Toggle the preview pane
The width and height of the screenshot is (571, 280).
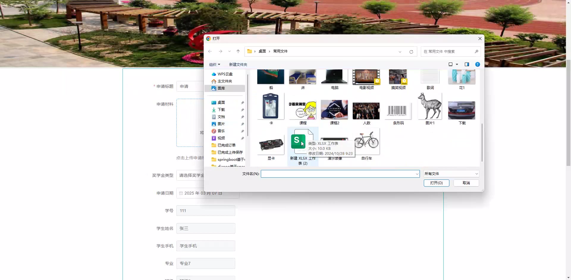(x=467, y=64)
